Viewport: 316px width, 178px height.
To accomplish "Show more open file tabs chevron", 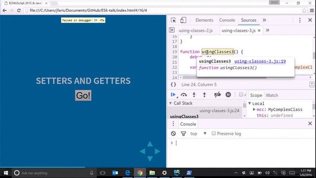I will point(268,30).
